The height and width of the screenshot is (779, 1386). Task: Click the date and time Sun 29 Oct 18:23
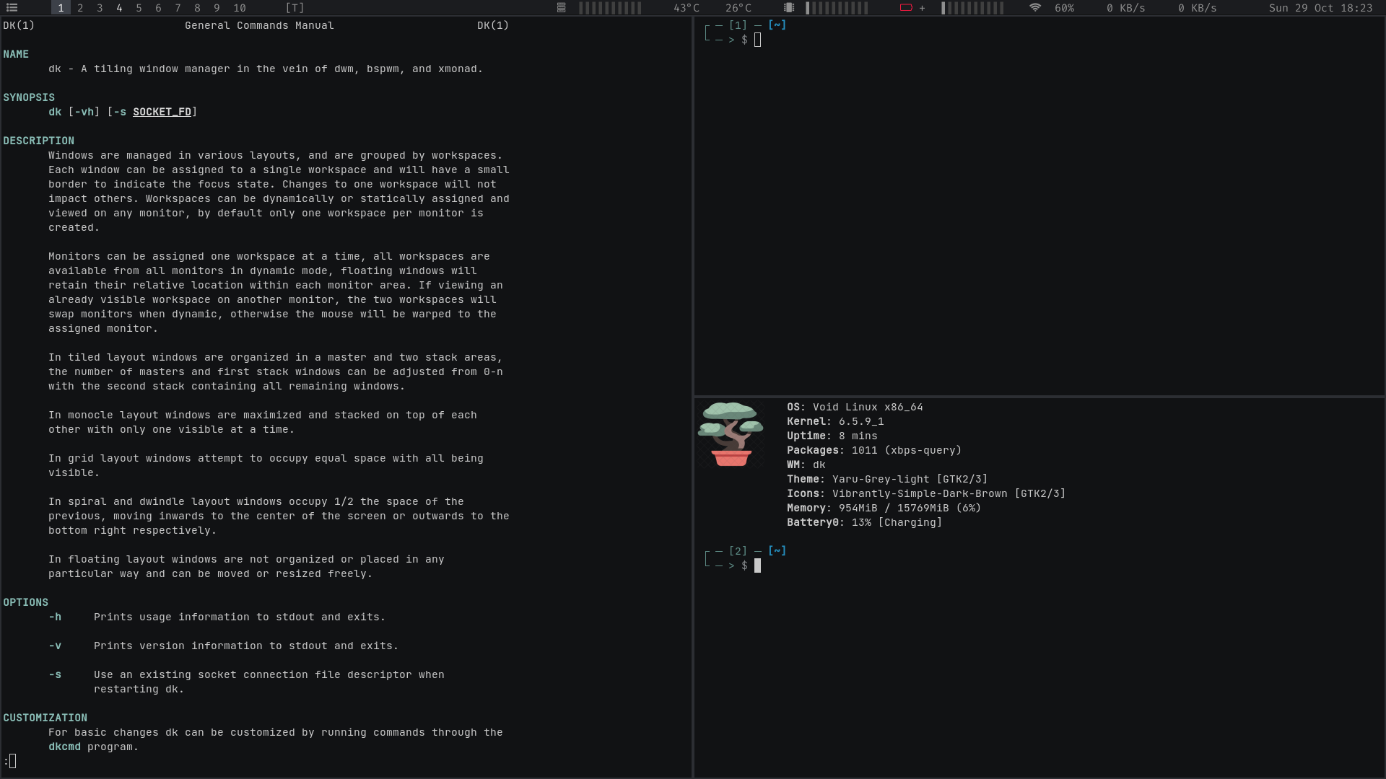coord(1320,8)
